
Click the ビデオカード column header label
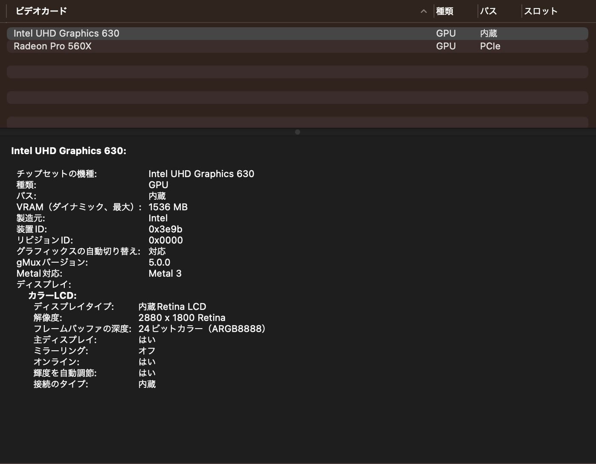(41, 11)
